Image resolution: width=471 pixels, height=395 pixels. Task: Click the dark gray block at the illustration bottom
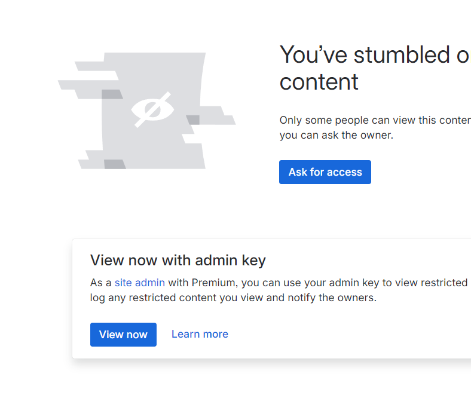point(115,164)
